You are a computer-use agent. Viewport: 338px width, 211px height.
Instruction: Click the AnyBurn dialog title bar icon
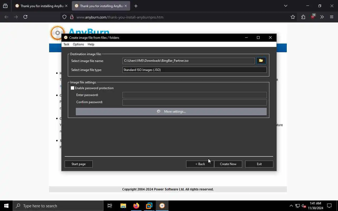coord(66,37)
